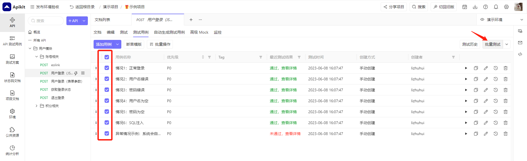The width and height of the screenshot is (527, 161).
Task: Open 测试方案 in left sidebar
Action: 12,59
